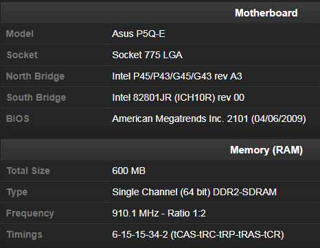Select the Type label
This screenshot has width=320, height=248.
pos(17,193)
